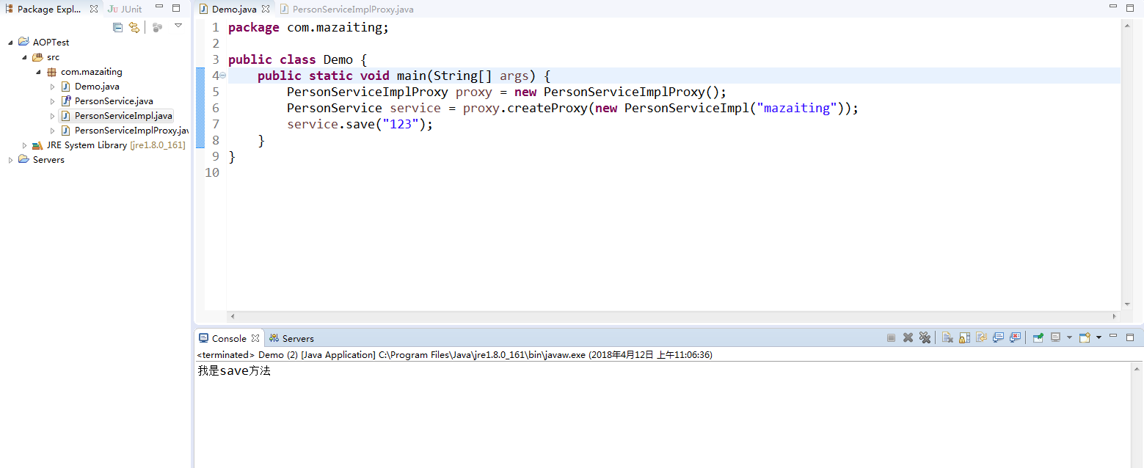
Task: Pin the console view
Action: point(1038,337)
